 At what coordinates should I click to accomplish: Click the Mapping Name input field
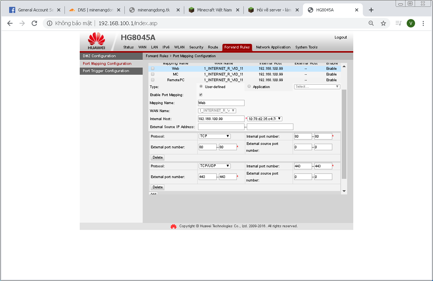coord(221,103)
